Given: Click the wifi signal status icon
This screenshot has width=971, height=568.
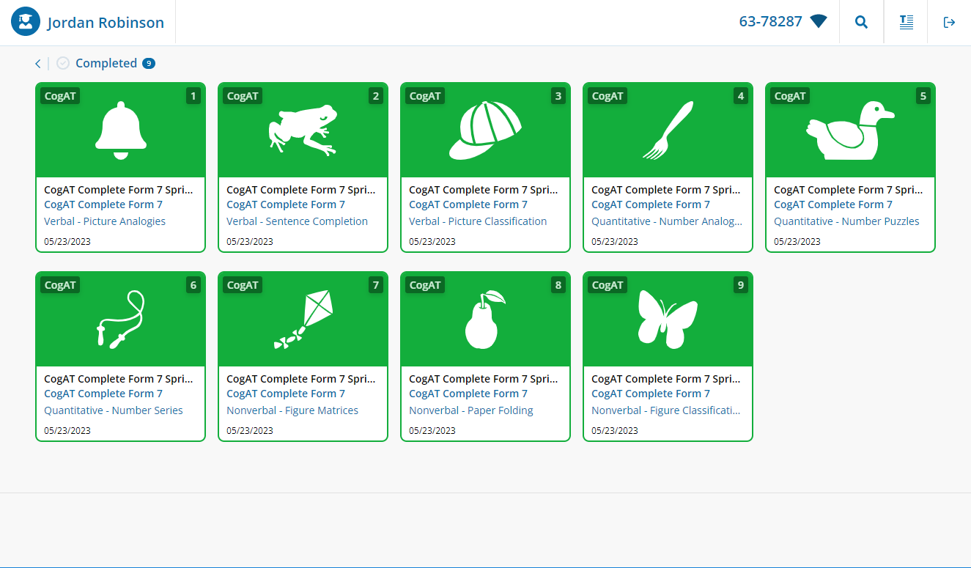Looking at the screenshot, I should click(819, 22).
